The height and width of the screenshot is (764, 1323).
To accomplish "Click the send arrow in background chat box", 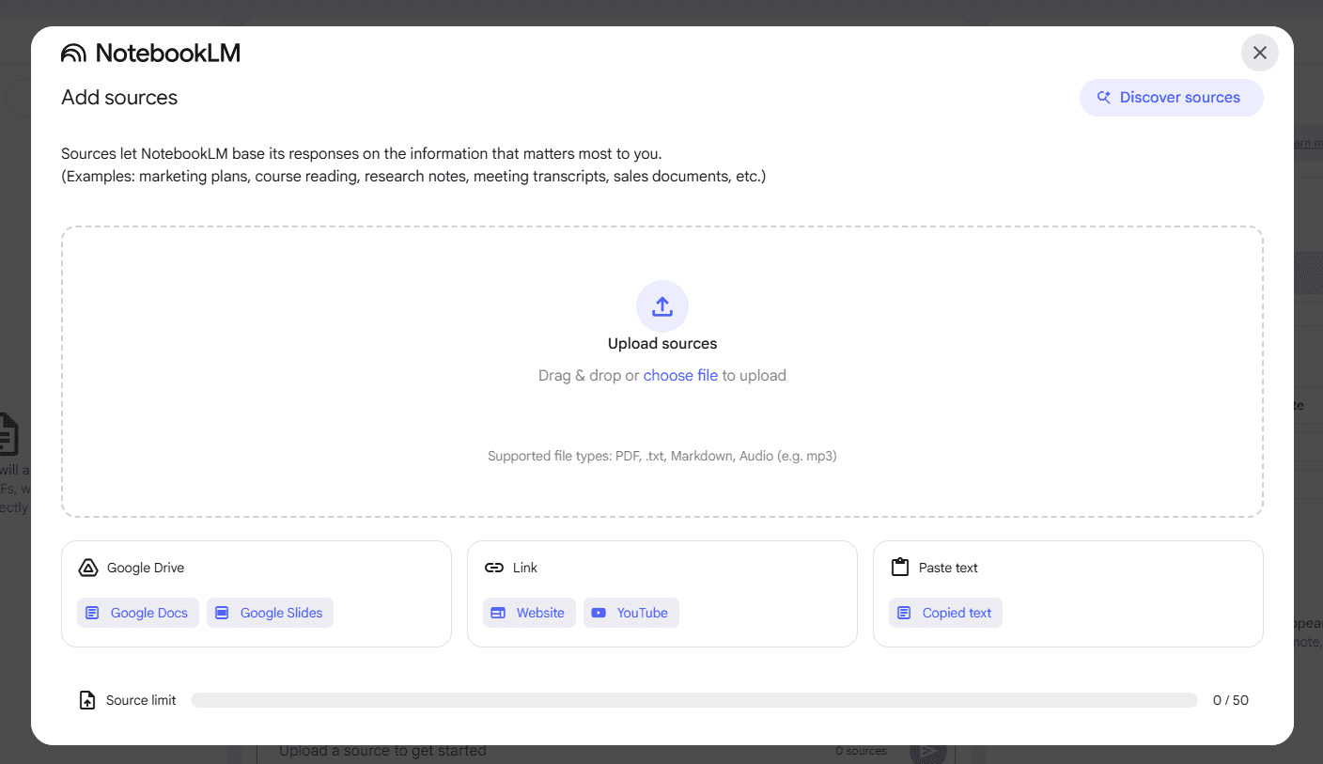I will coord(927,751).
